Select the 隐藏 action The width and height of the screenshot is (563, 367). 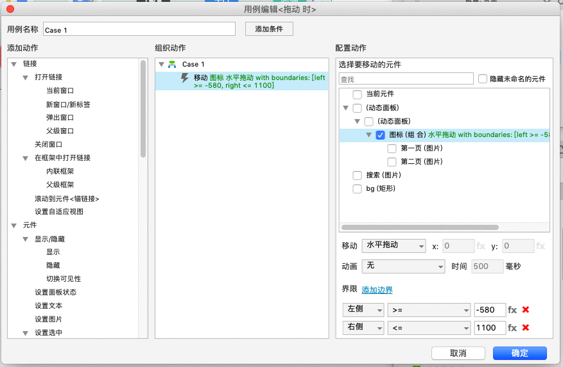[x=53, y=266]
